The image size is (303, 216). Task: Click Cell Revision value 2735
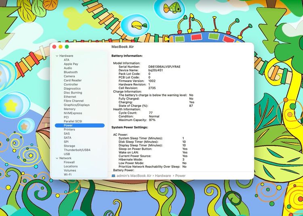[x=152, y=88]
